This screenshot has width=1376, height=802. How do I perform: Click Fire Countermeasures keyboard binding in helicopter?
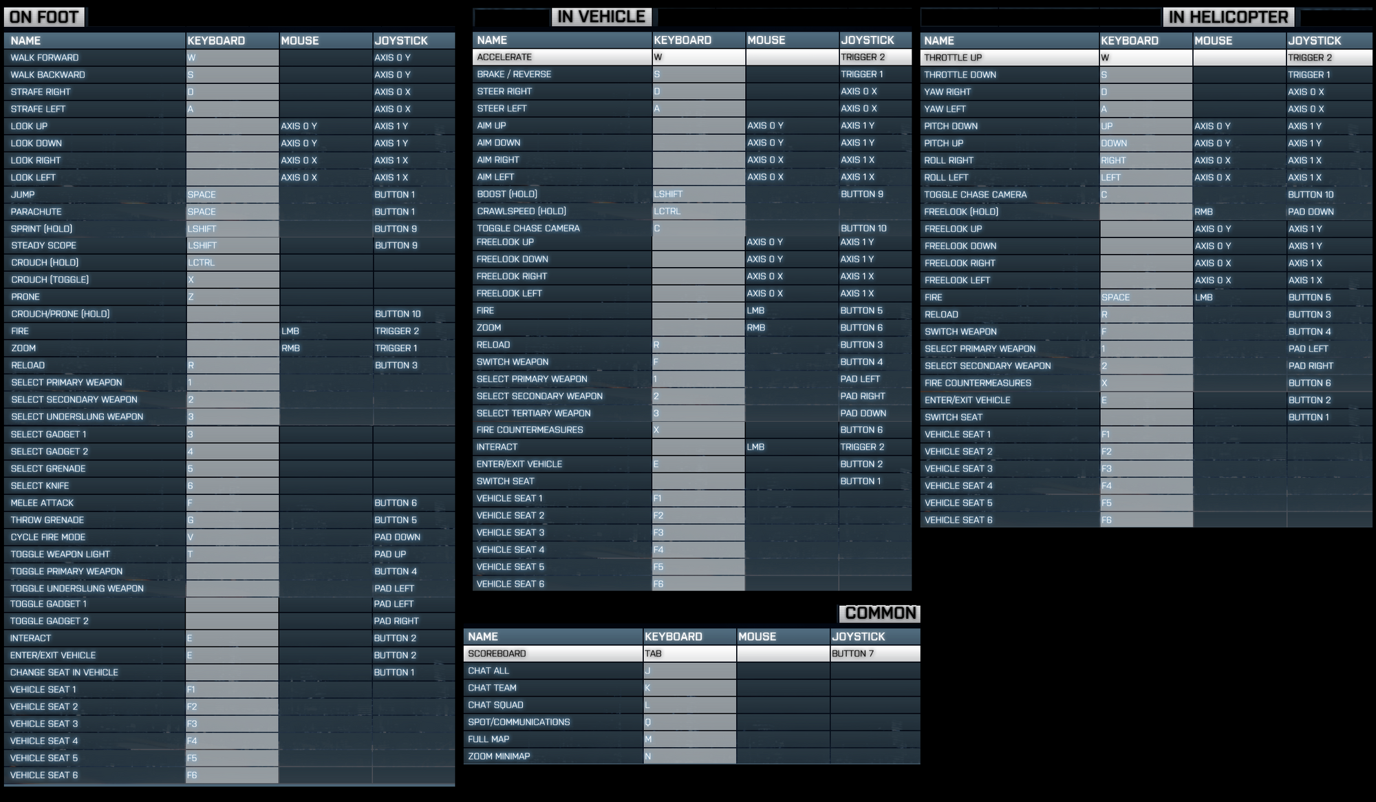pyautogui.click(x=1146, y=383)
